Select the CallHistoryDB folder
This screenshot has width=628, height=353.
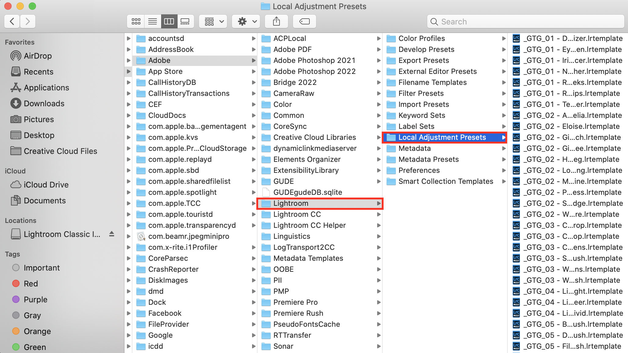(195, 82)
